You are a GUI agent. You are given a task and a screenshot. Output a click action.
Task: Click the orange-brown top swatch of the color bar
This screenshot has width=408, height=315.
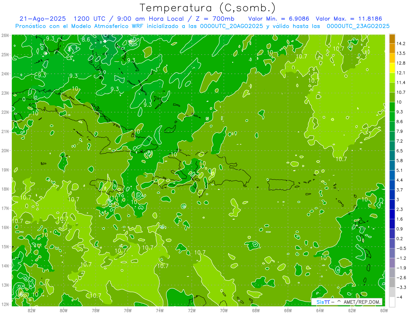[392, 39]
